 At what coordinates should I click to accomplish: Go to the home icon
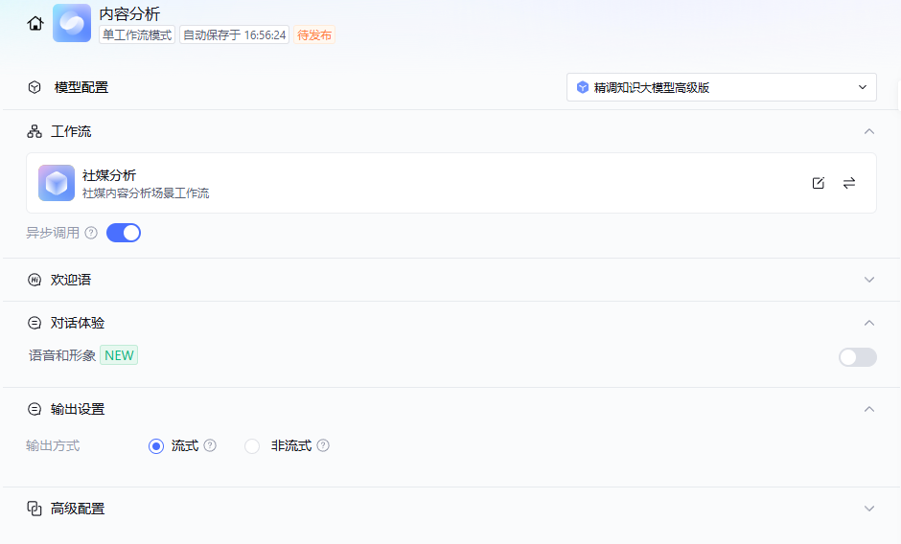click(35, 24)
